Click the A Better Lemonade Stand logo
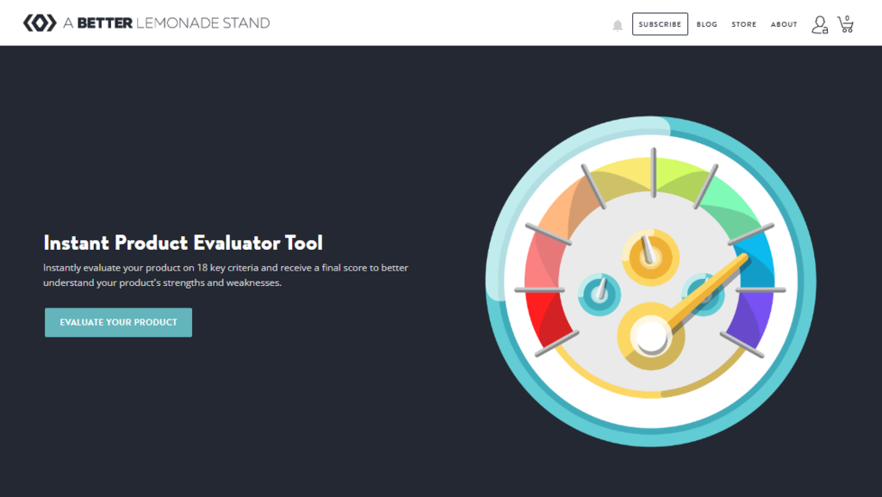Viewport: 882px width, 497px height. point(146,23)
